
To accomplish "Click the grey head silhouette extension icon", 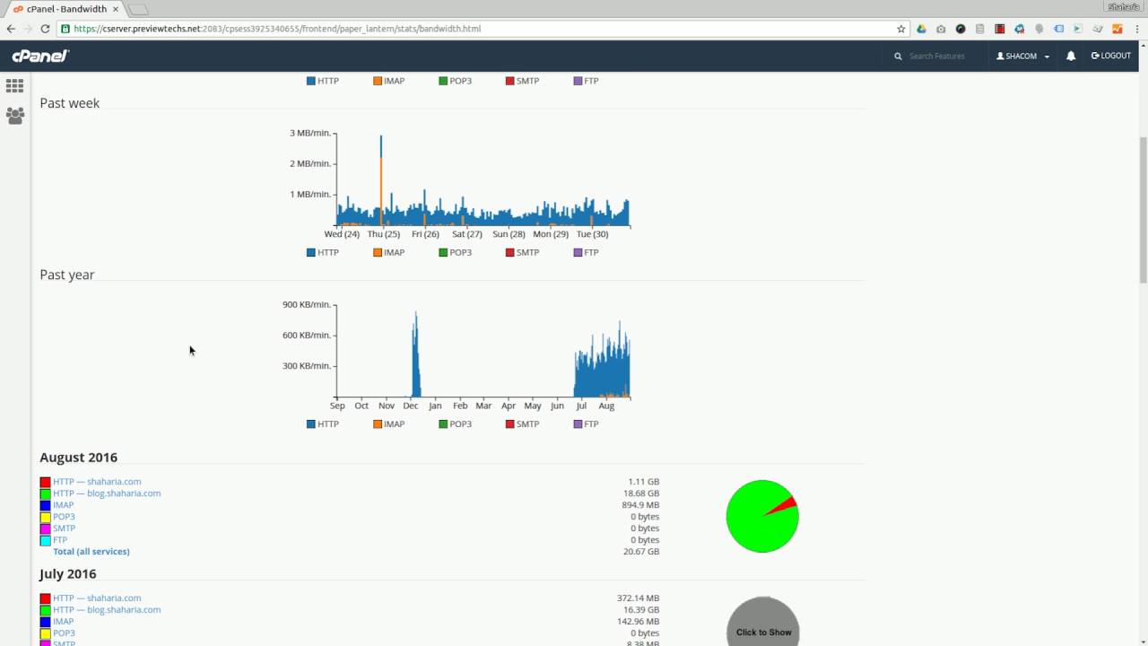I will tap(1039, 29).
